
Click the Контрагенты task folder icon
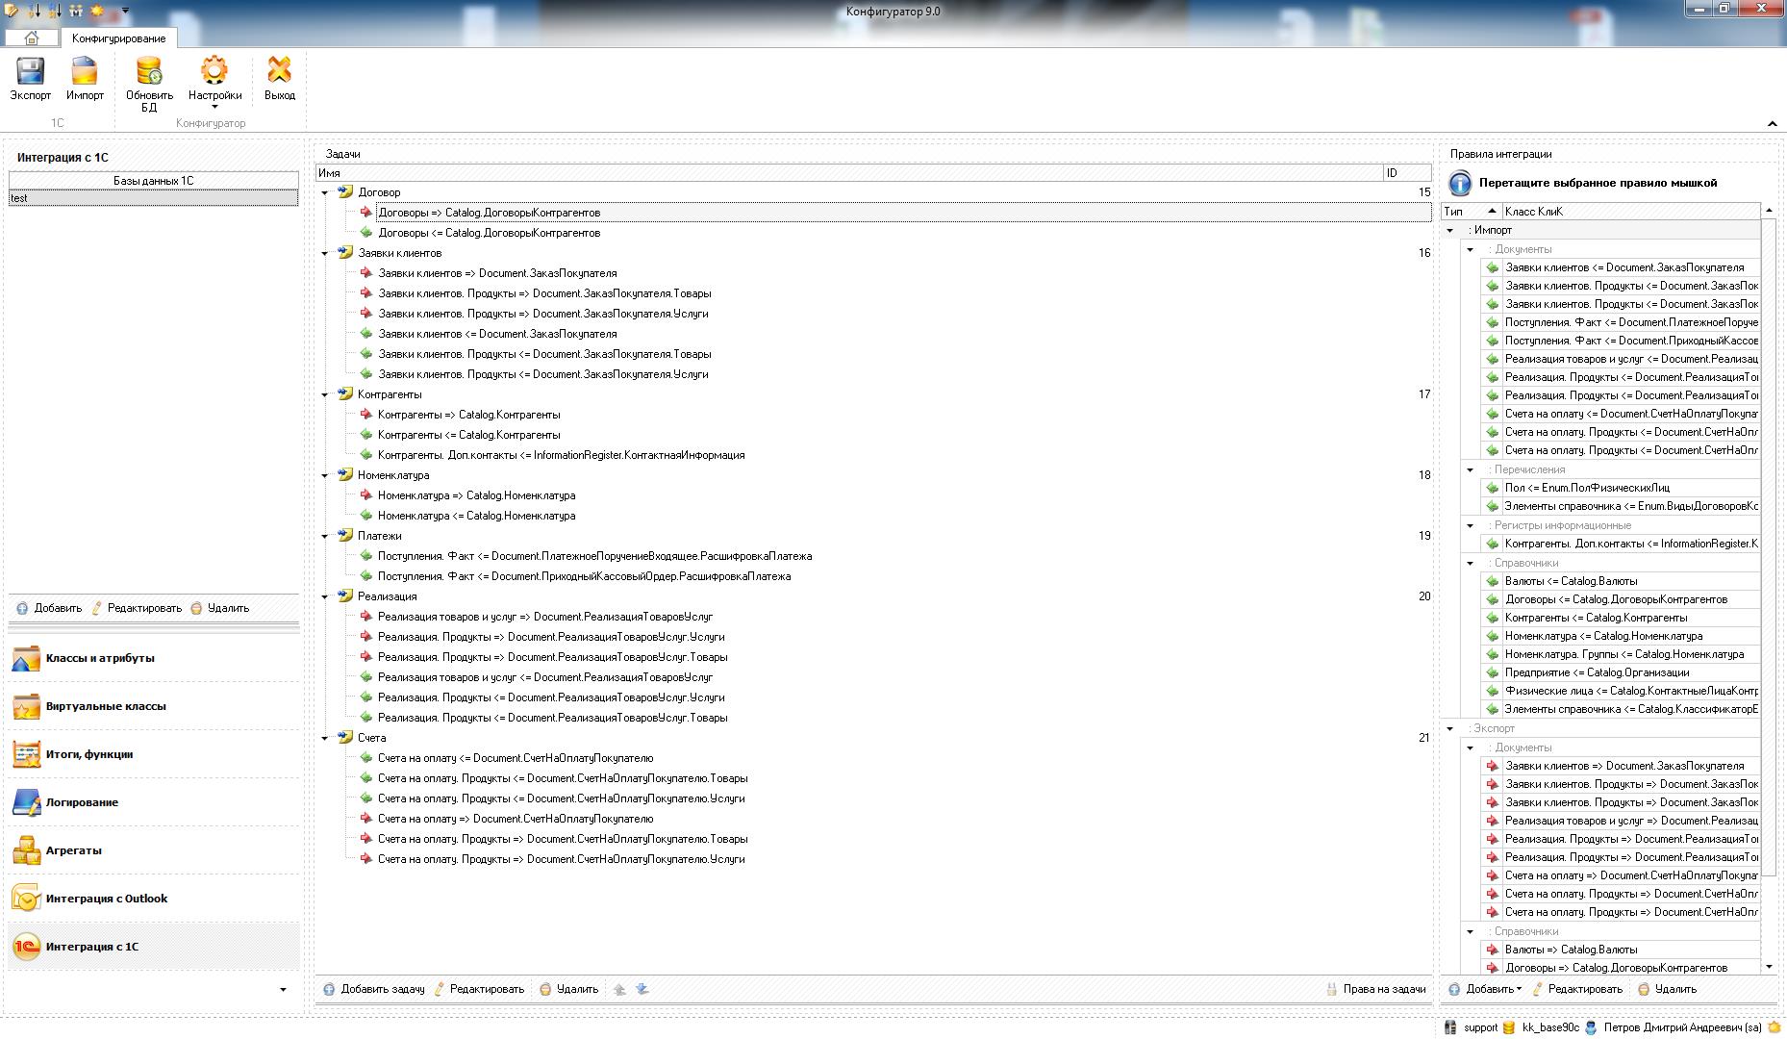tap(345, 394)
